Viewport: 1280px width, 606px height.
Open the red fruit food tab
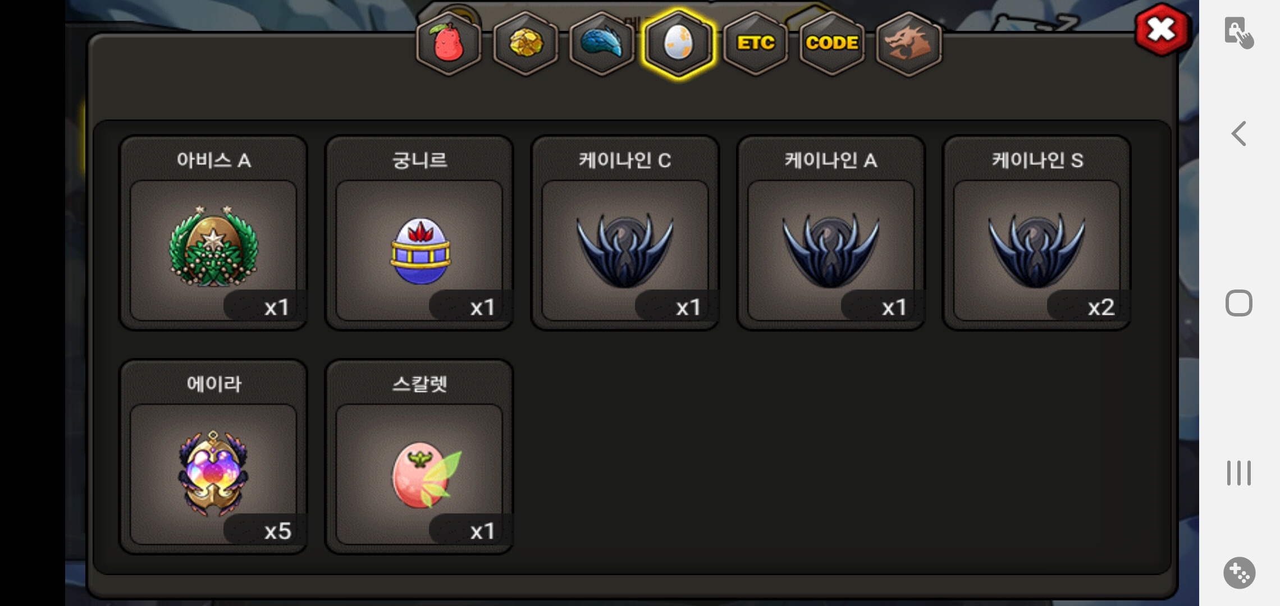[449, 43]
